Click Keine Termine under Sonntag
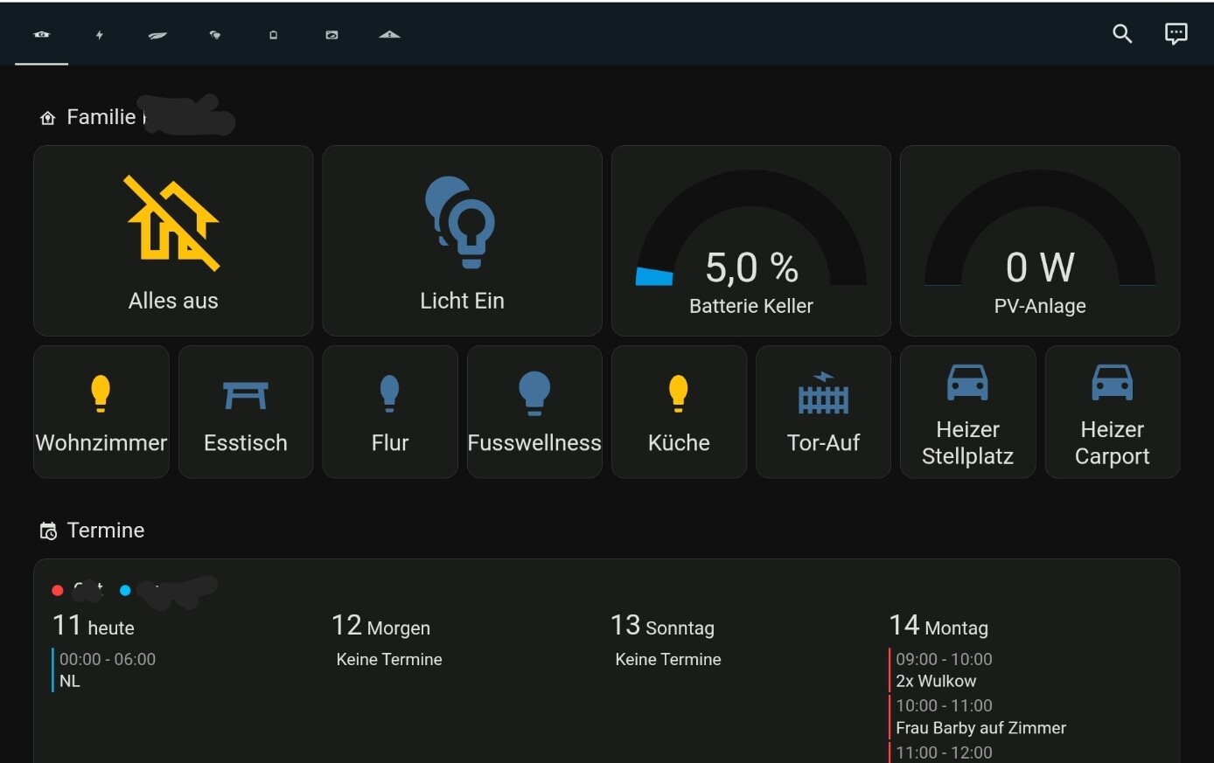Viewport: 1214px width, 763px height. click(668, 660)
